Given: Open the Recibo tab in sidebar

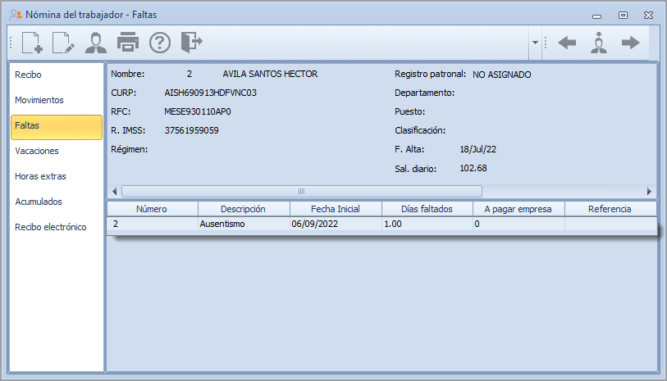Looking at the screenshot, I should [x=28, y=75].
